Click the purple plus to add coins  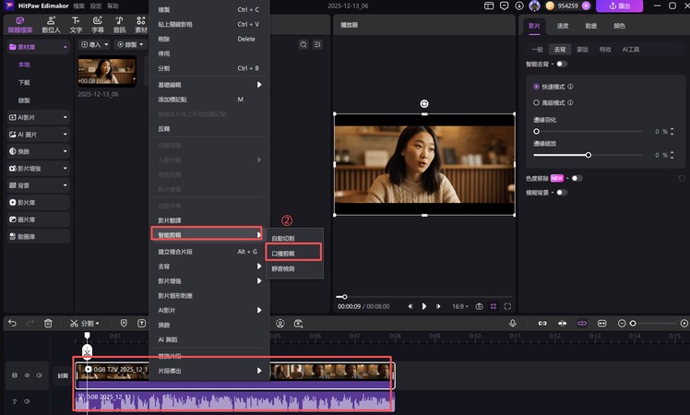(586, 6)
